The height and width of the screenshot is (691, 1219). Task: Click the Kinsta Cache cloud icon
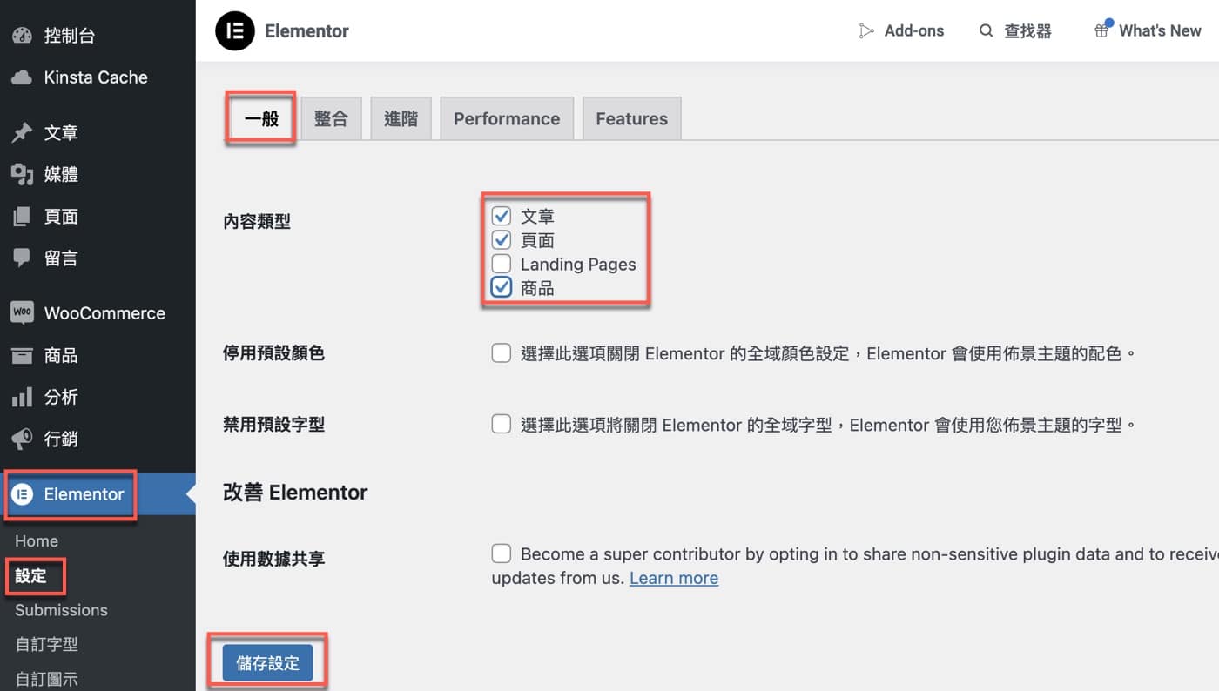click(x=22, y=77)
